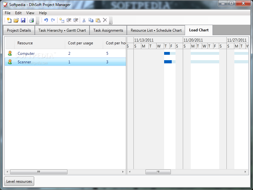This screenshot has width=253, height=190.
Task: Click Computer's dark blue load bar
Action: click(x=167, y=53)
